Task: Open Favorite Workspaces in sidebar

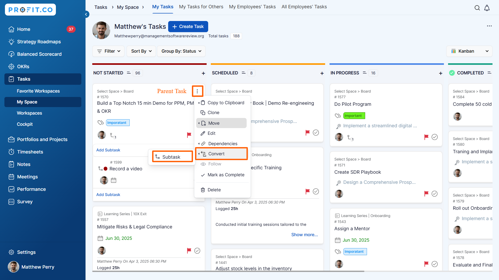Action: 38,91
